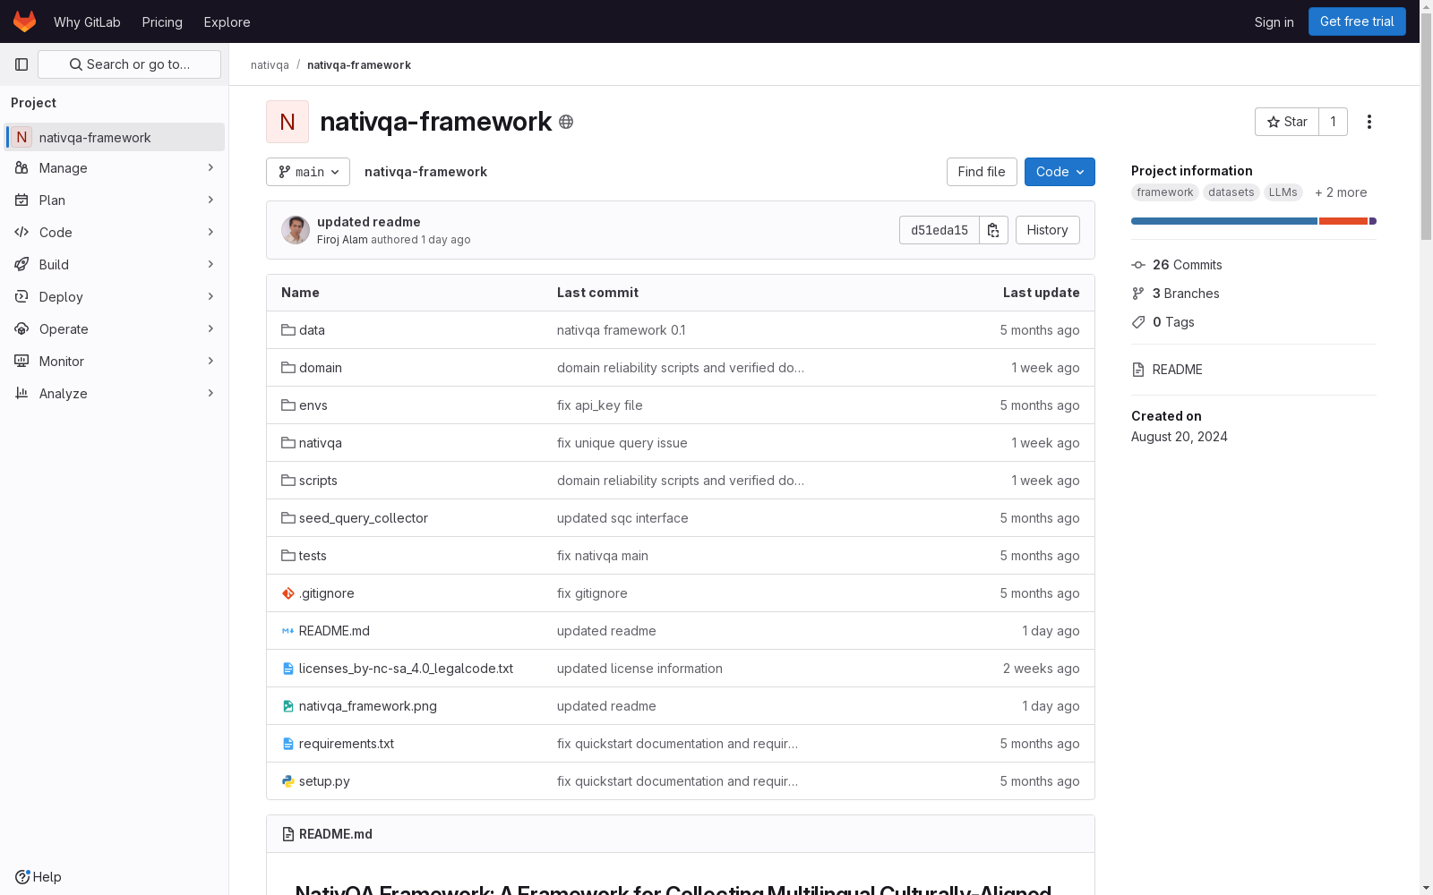Click the Manage sidebar icon
The height and width of the screenshot is (895, 1433).
pos(21,168)
